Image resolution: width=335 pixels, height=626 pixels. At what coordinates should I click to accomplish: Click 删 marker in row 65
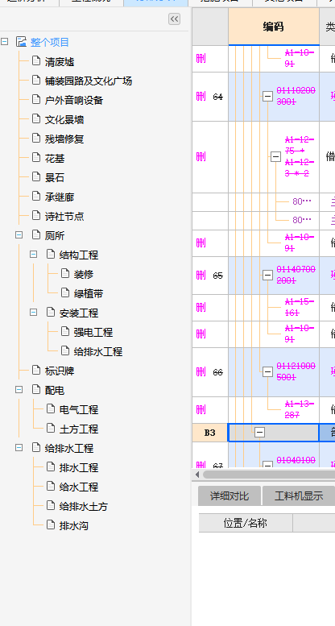[x=201, y=275]
